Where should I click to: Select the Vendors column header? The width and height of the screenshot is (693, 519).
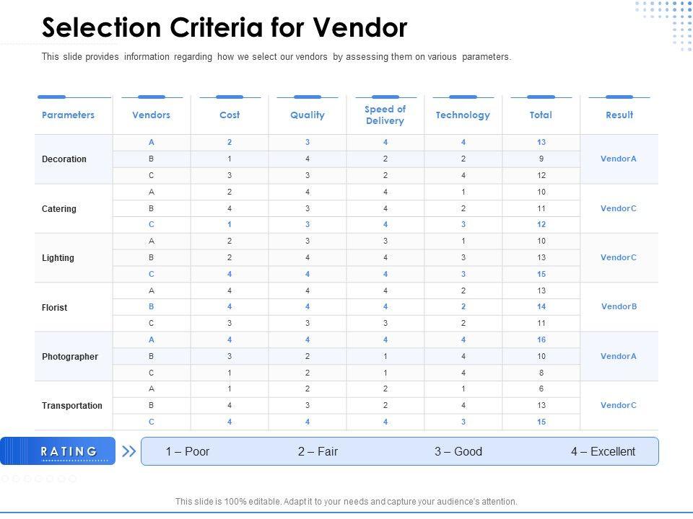(152, 115)
